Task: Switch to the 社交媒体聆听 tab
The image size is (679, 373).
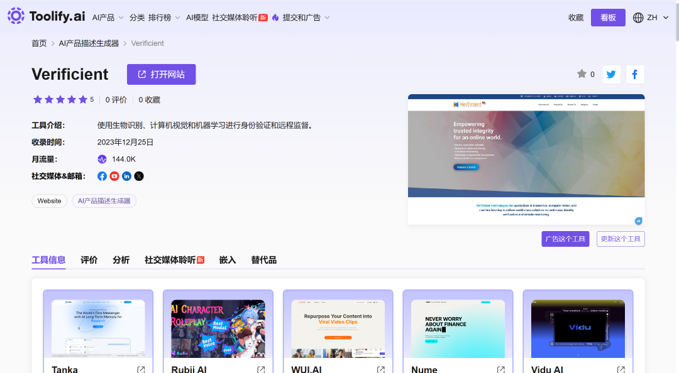Action: [x=174, y=260]
